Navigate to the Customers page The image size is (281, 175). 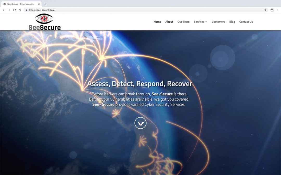(x=218, y=22)
